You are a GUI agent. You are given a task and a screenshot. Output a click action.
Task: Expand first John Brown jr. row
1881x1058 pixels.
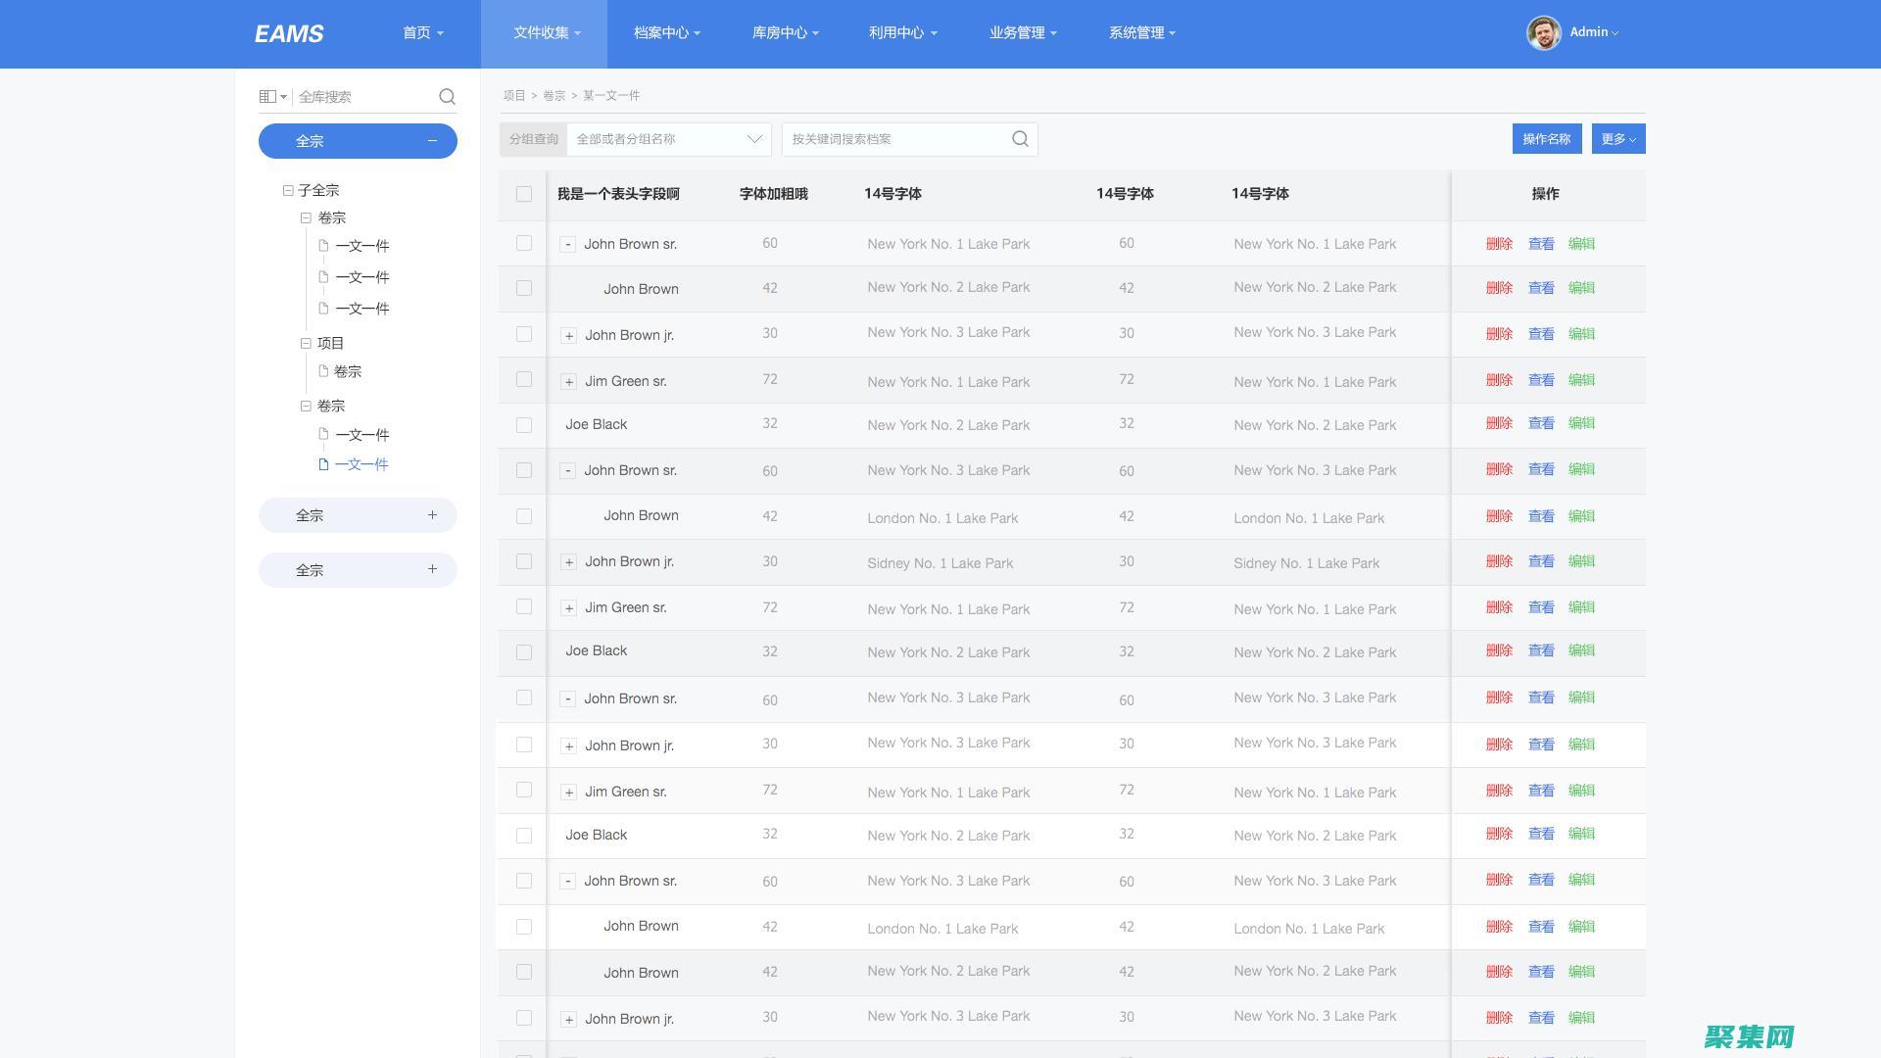click(x=568, y=336)
